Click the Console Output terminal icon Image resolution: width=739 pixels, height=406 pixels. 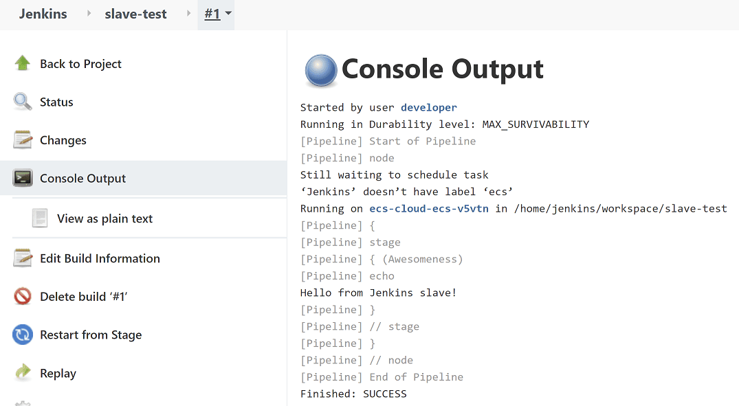tap(23, 178)
